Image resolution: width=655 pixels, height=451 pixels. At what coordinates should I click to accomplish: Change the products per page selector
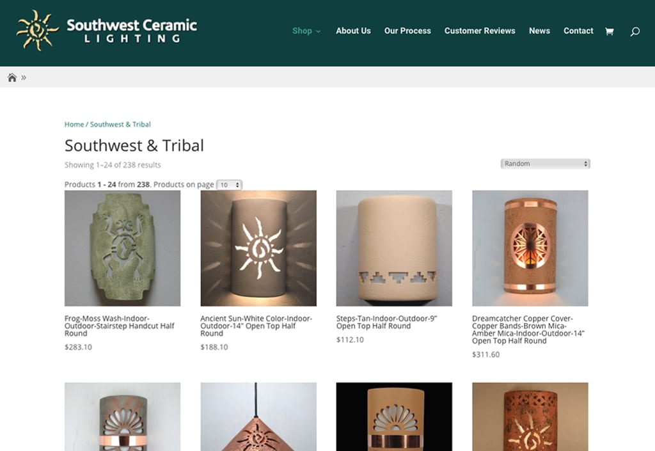click(x=230, y=185)
